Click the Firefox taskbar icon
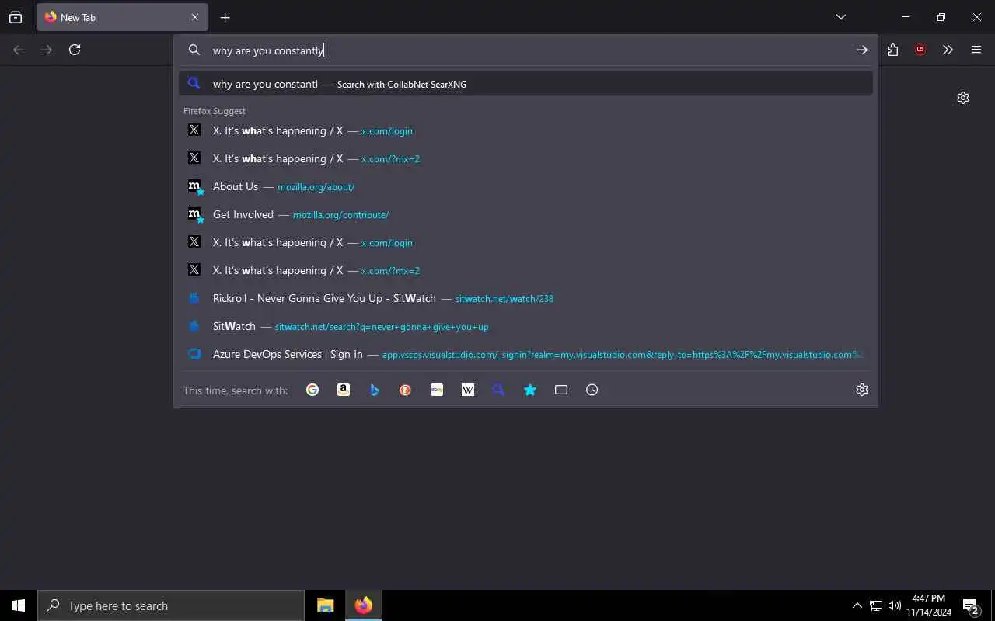Viewport: 995px width, 621px height. pyautogui.click(x=364, y=605)
